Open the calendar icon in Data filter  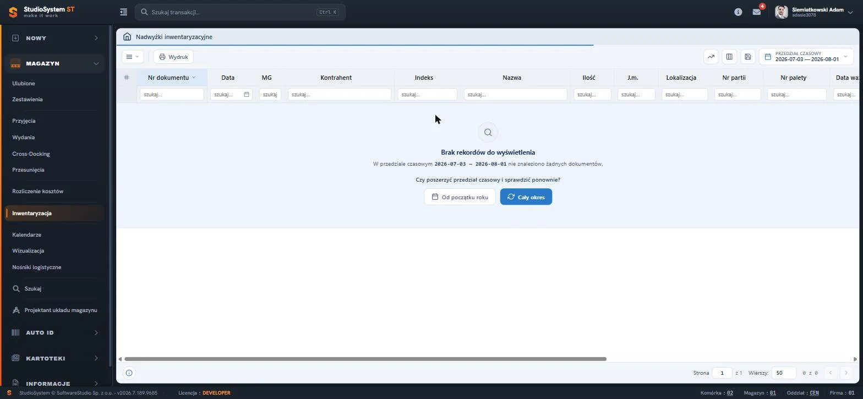tap(247, 95)
